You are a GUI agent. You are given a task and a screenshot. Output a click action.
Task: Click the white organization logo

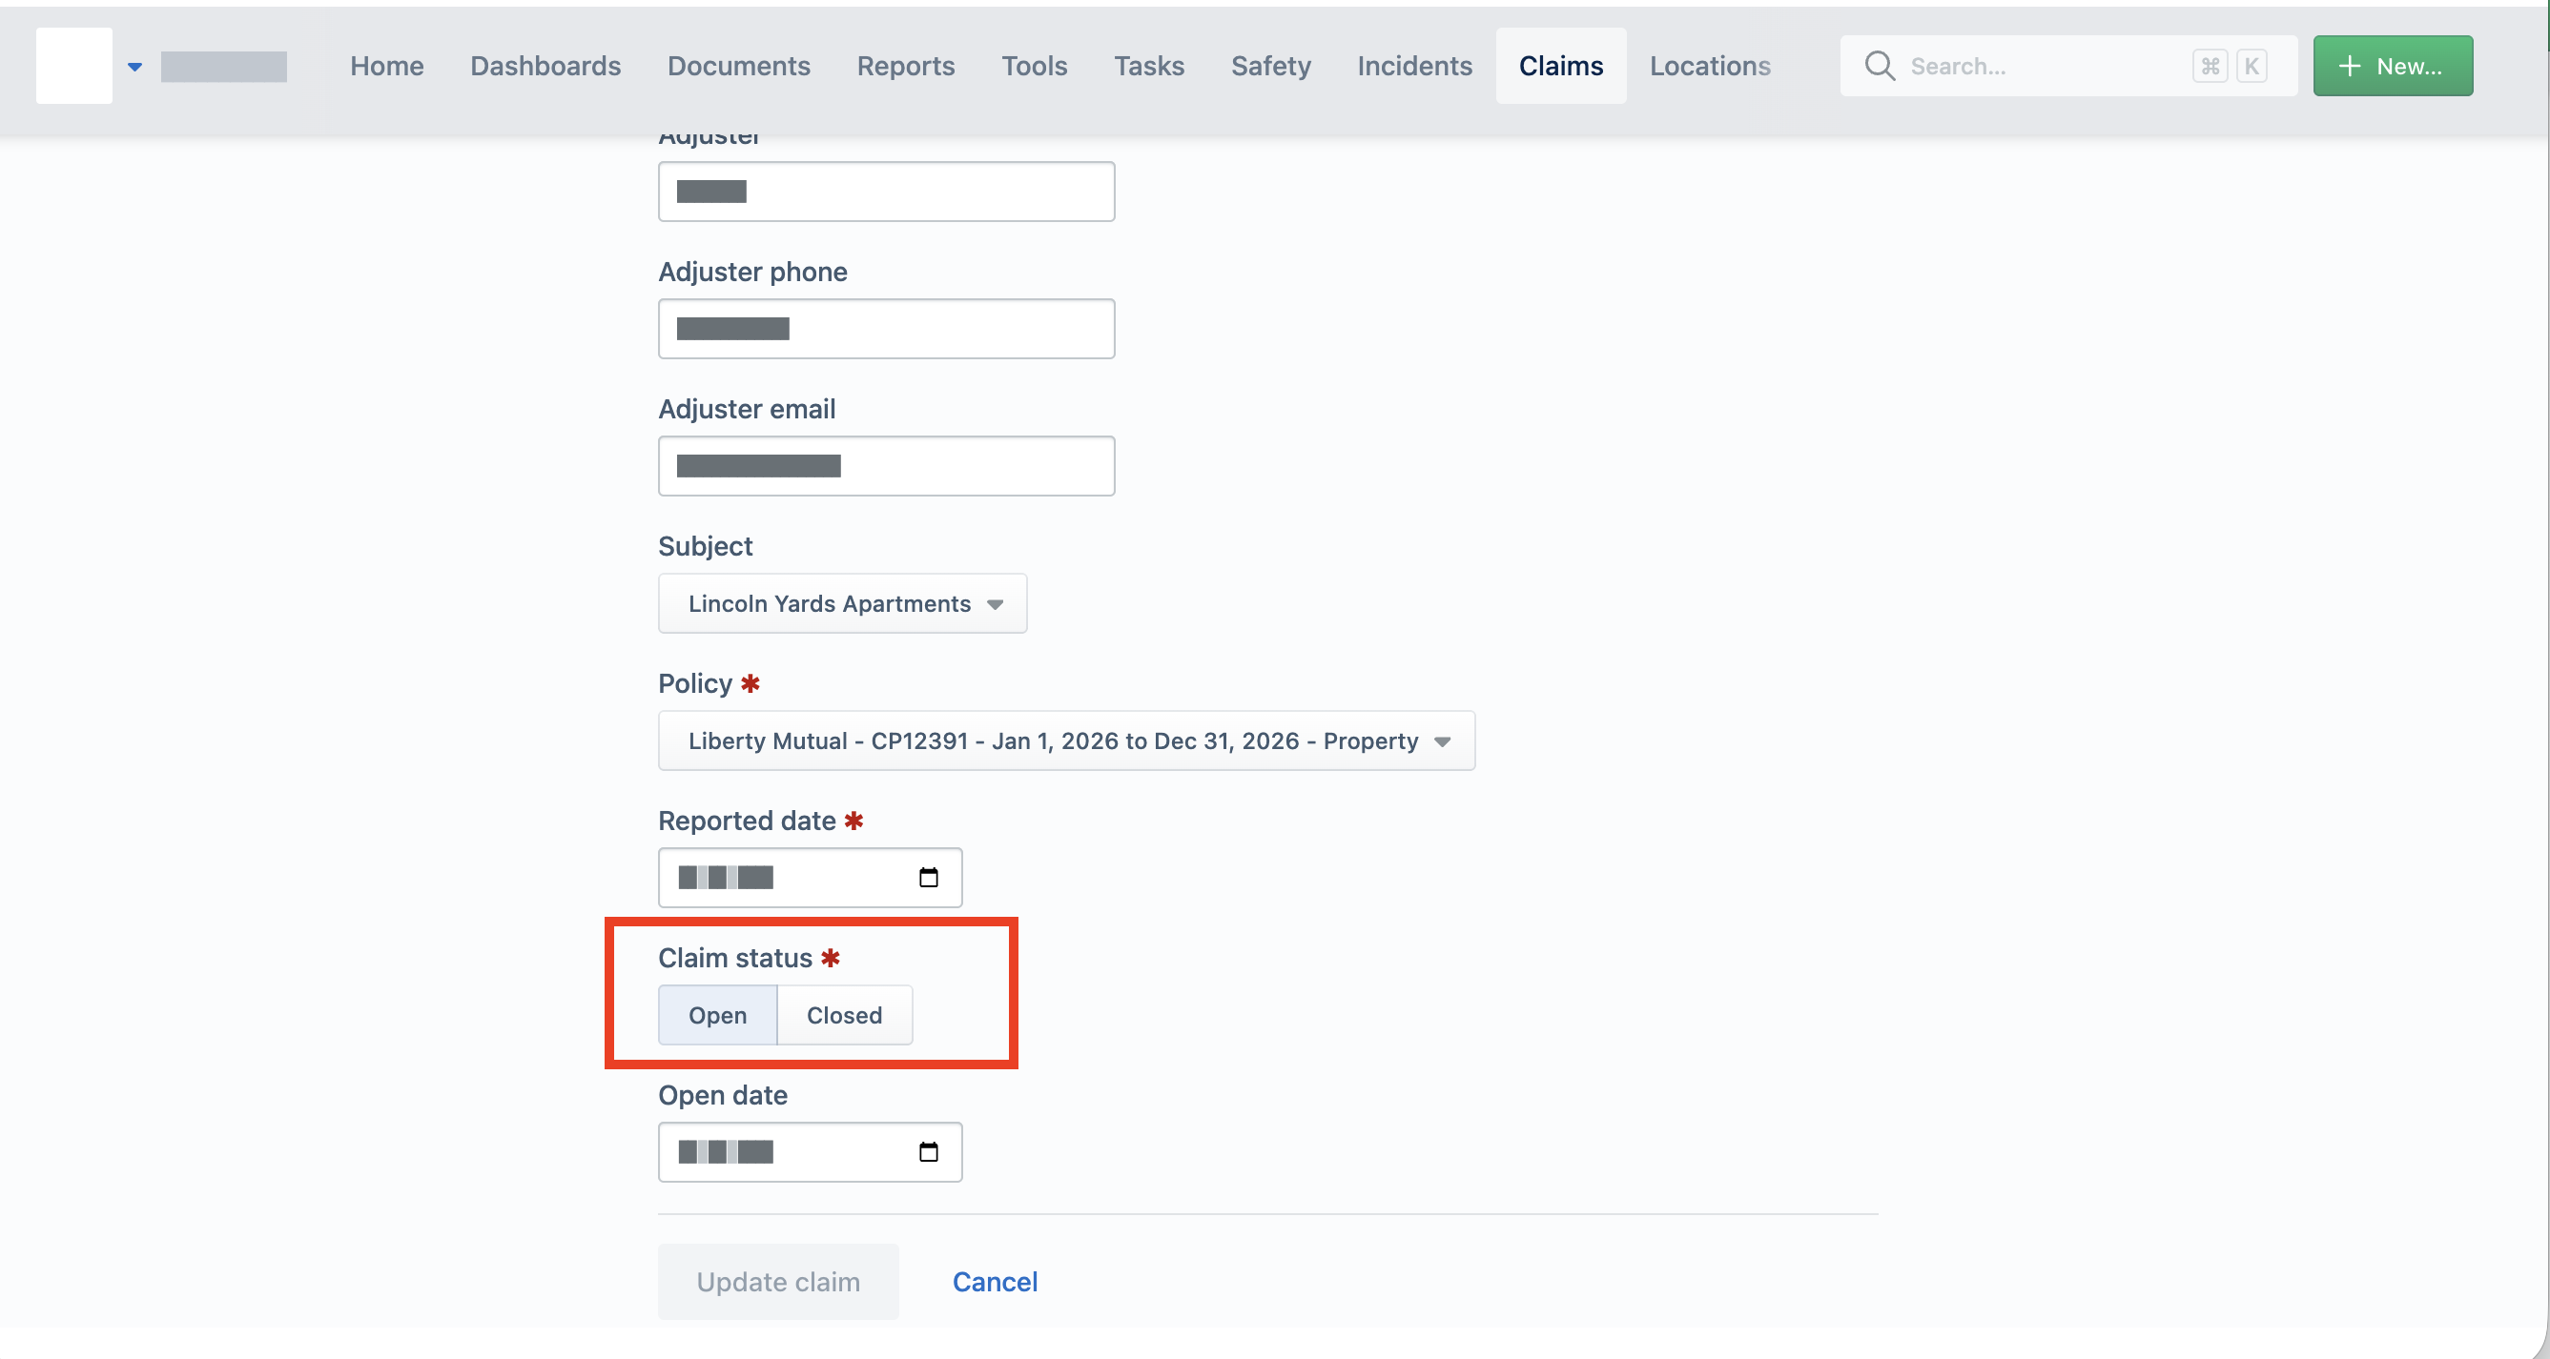pos(74,65)
